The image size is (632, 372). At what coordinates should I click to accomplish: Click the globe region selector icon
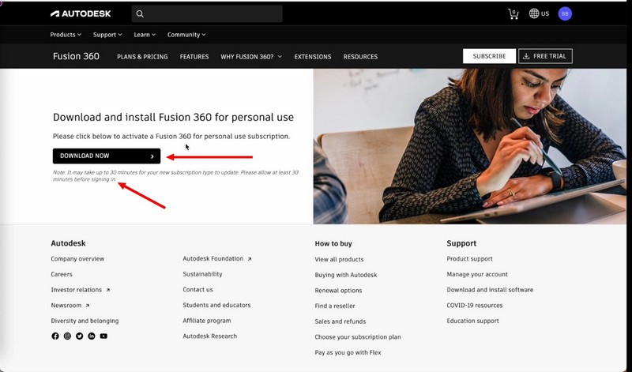point(535,13)
